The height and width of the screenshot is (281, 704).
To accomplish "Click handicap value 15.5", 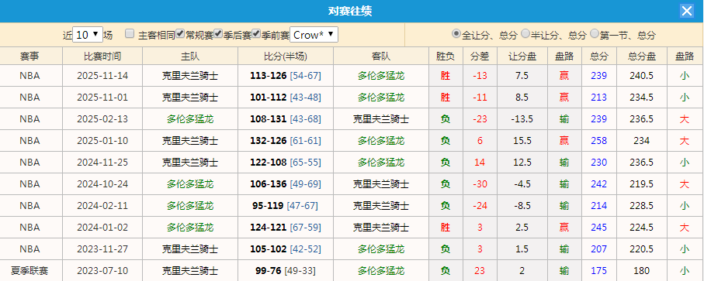I will [x=522, y=141].
